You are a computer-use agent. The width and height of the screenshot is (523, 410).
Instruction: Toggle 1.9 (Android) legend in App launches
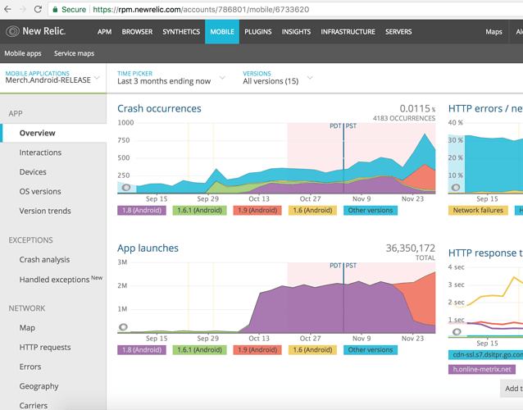(x=257, y=350)
